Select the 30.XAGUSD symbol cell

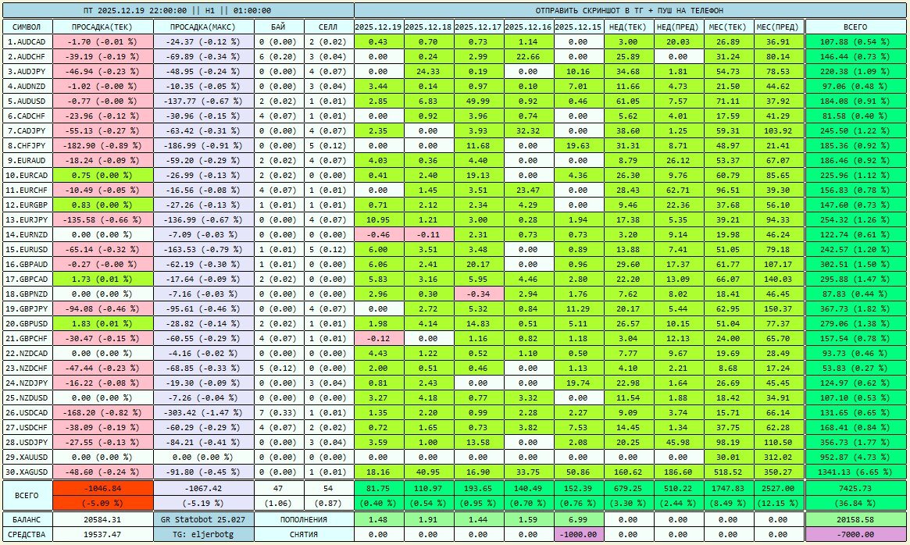point(27,472)
